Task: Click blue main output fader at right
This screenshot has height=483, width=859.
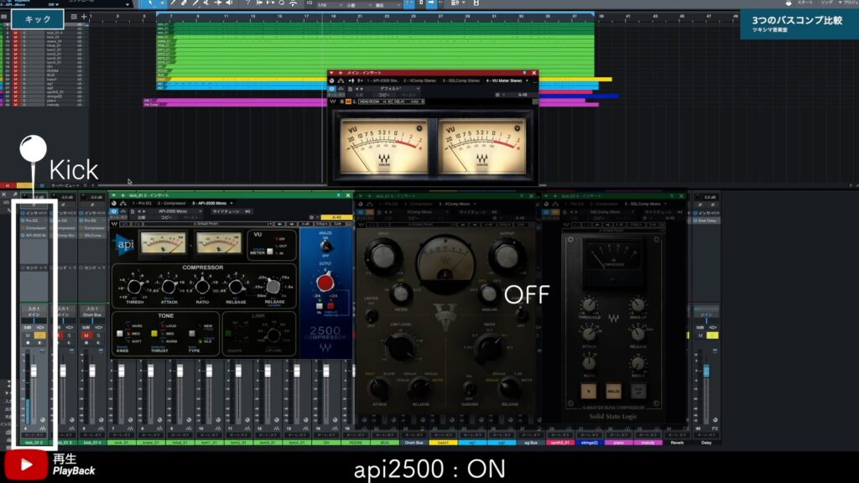Action: 706,371
